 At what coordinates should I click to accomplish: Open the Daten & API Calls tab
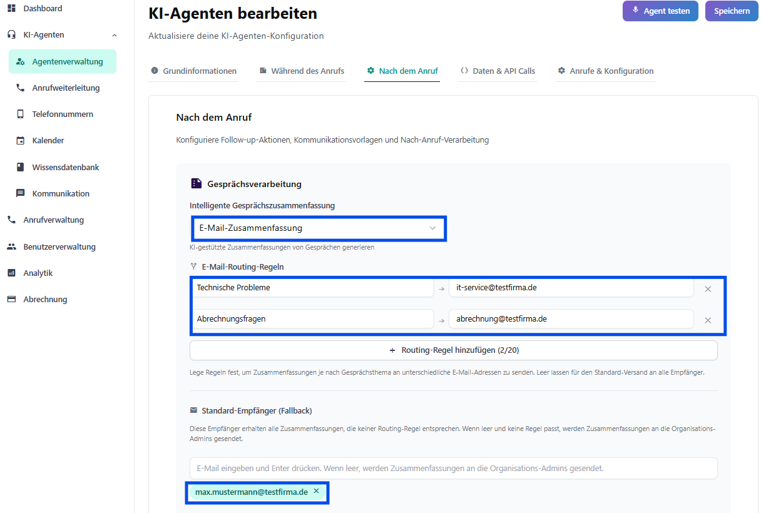[498, 71]
